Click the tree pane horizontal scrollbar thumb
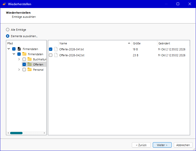 pyautogui.click(x=16, y=133)
